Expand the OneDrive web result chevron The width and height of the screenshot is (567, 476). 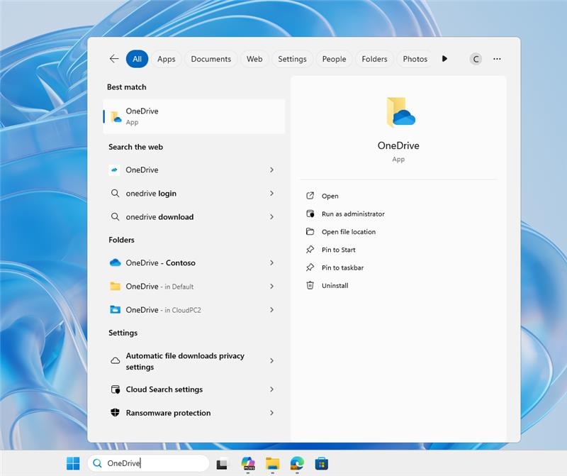point(271,170)
